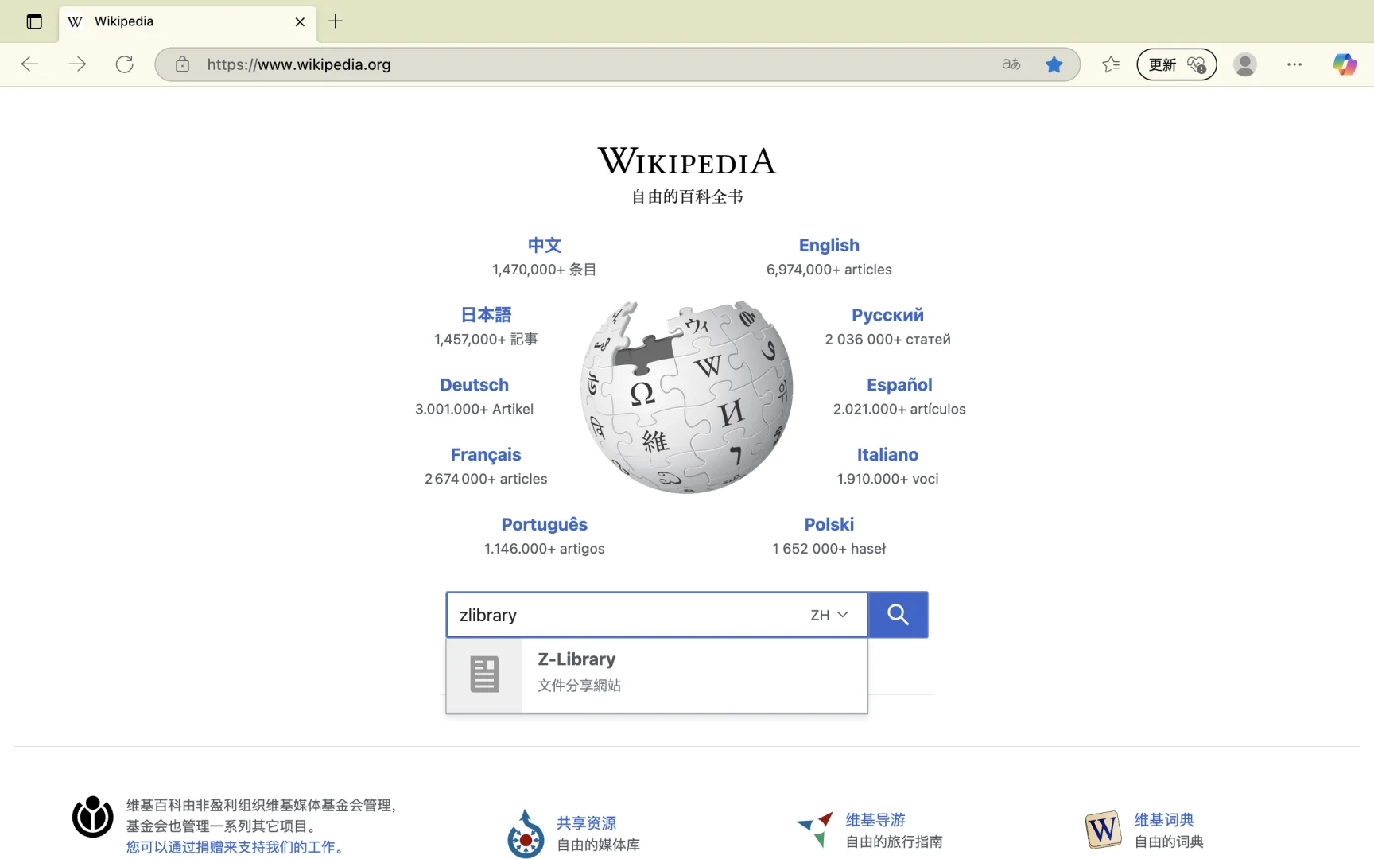Reload the Wikipedia page
This screenshot has width=1374, height=859.
pyautogui.click(x=125, y=64)
